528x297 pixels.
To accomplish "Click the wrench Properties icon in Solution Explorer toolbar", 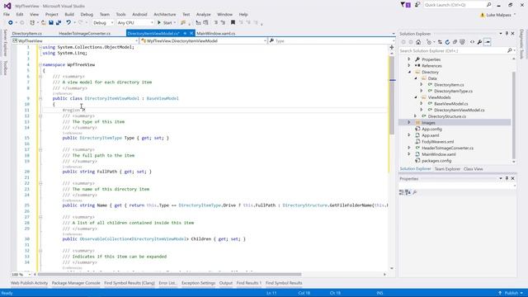I will pyautogui.click(x=479, y=42).
